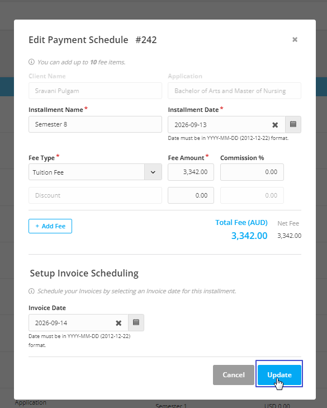The height and width of the screenshot is (408, 327).
Task: Click the Discount name field
Action: pyautogui.click(x=95, y=195)
